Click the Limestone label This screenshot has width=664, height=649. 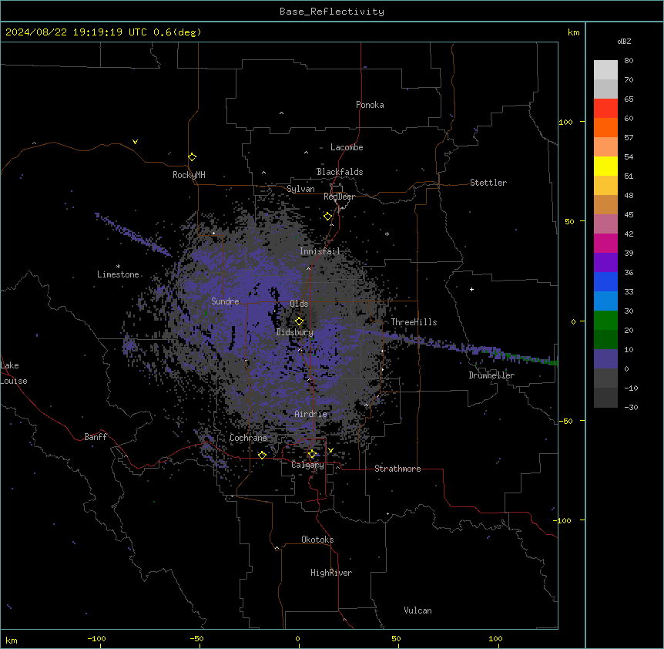[118, 274]
